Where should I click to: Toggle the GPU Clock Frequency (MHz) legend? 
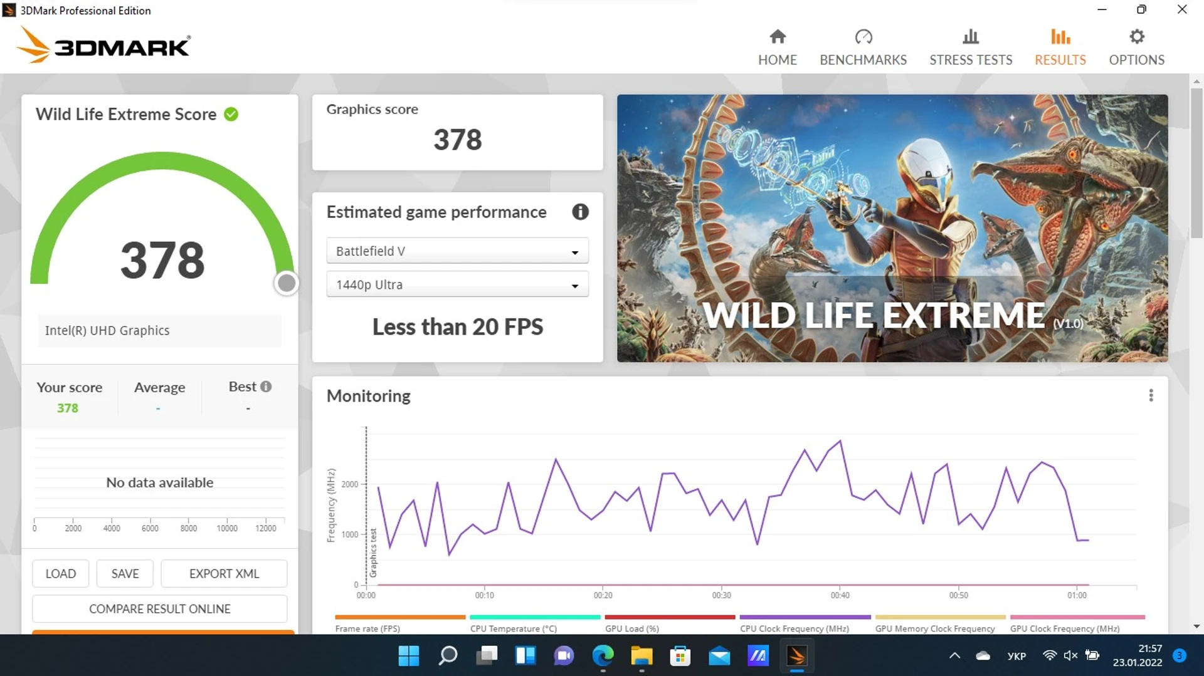[1077, 624]
